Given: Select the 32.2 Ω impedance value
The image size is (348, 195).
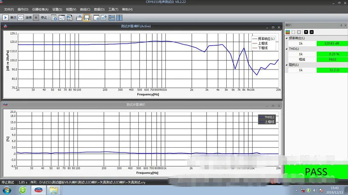Looking at the screenshot, I should pyautogui.click(x=332, y=70).
